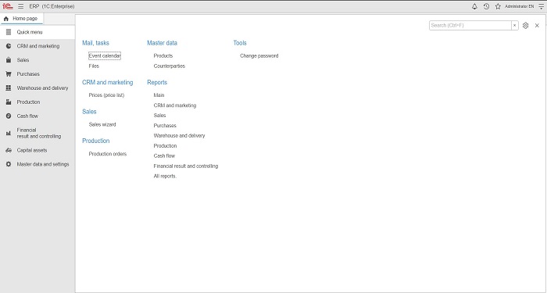
Task: Open the hamburger main menu icon
Action: pyautogui.click(x=21, y=6)
